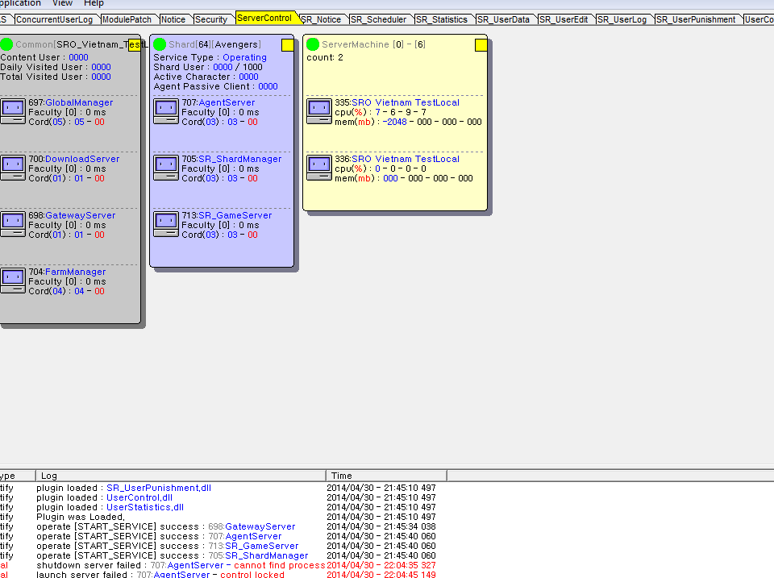Open the View menu
The image size is (774, 578).
[62, 3]
